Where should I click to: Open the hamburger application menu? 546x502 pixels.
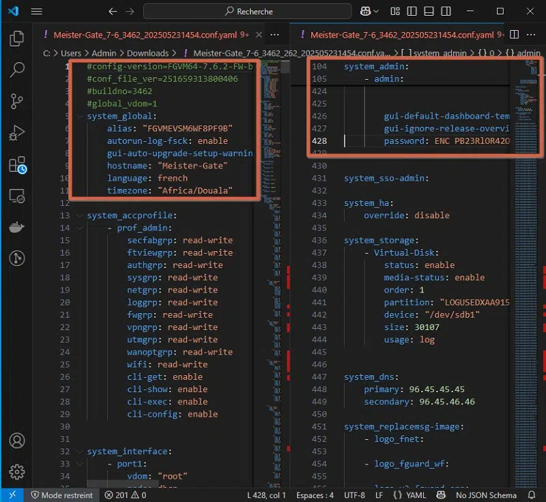click(37, 12)
